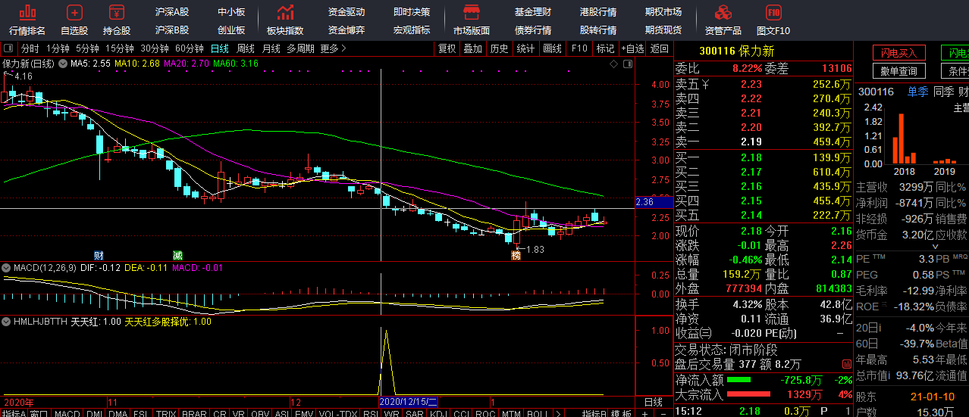This screenshot has width=969, height=417.
Task: Select the BOLL indicator tab
Action: [x=537, y=413]
